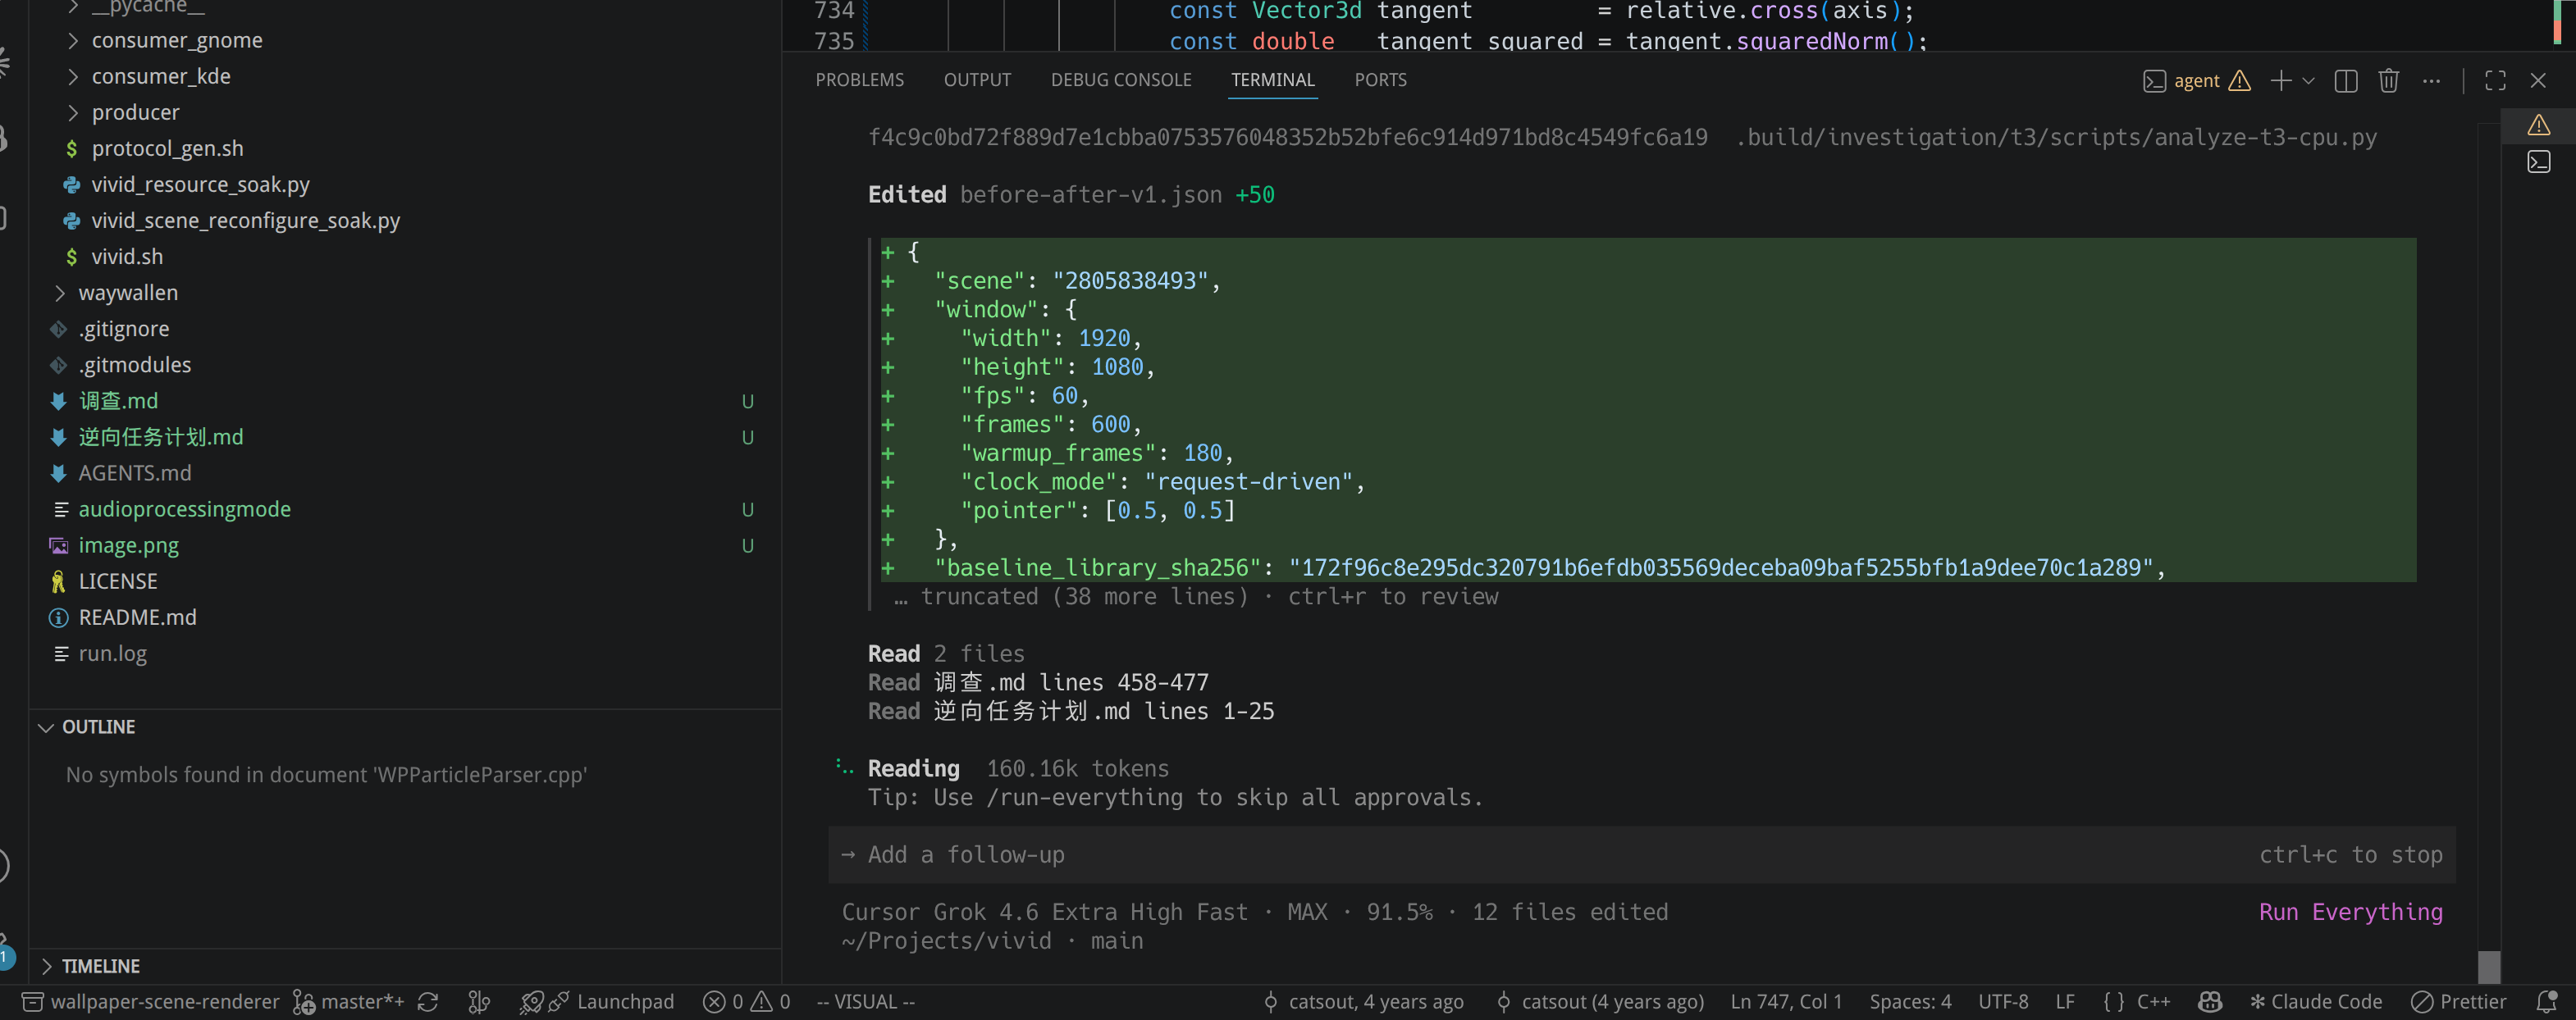Select the TERMINAL tab
Image resolution: width=2576 pixels, height=1020 pixels.
pyautogui.click(x=1272, y=80)
